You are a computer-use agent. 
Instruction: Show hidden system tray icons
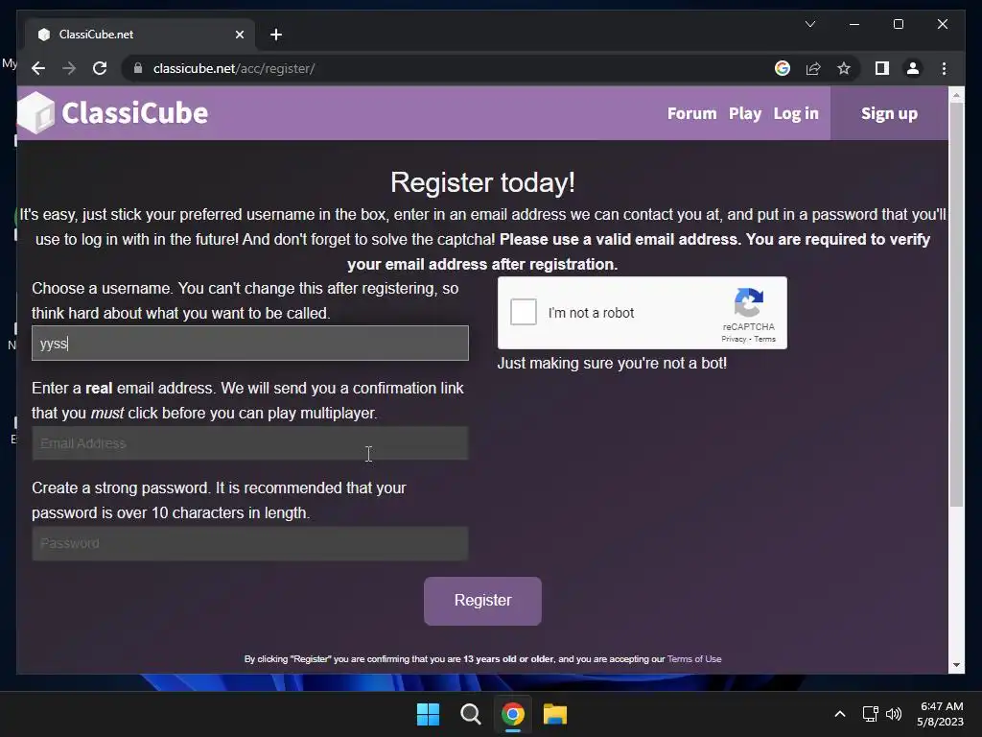(840, 714)
